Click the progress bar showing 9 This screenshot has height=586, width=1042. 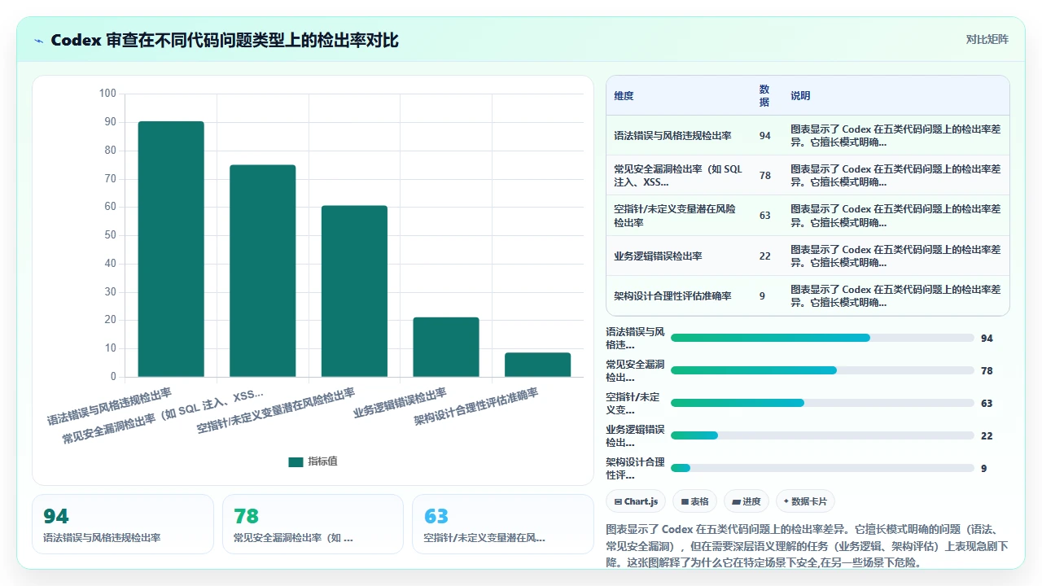tap(822, 468)
